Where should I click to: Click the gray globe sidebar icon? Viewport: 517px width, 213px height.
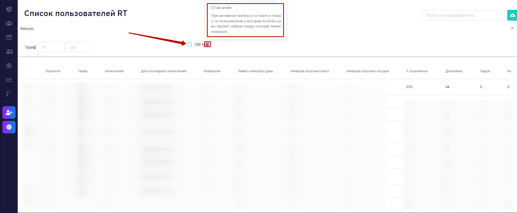tap(9, 65)
